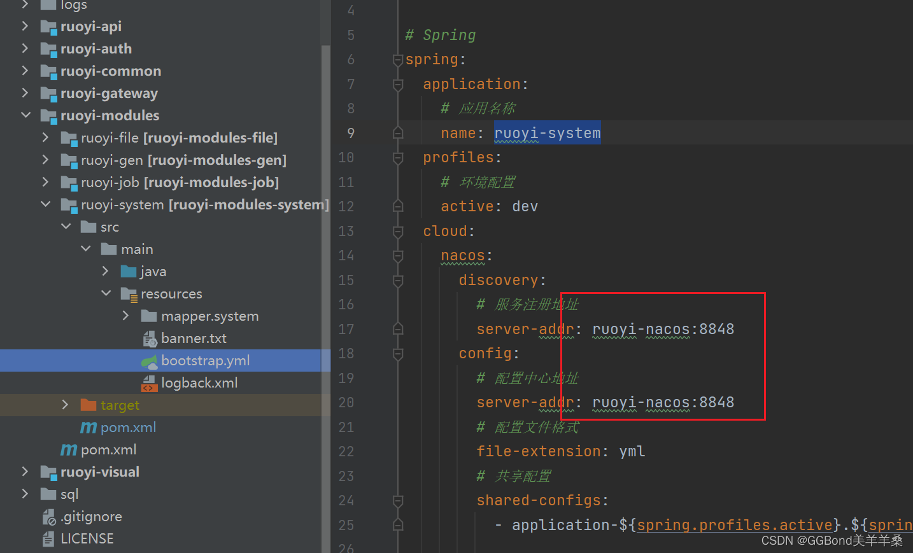Viewport: 913px width, 553px height.
Task: Expand the java folder node
Action: pyautogui.click(x=106, y=271)
